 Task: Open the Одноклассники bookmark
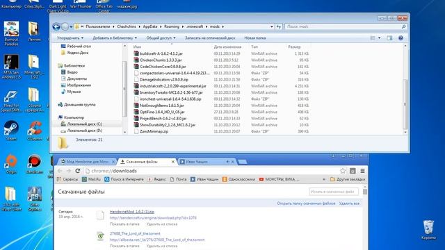[238, 179]
